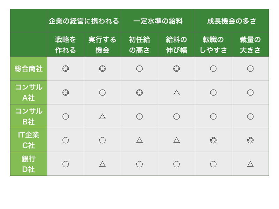Click double circle for IT企業C社 under 裁量の大きさ
Screen dimensions: 279x209
(250, 140)
